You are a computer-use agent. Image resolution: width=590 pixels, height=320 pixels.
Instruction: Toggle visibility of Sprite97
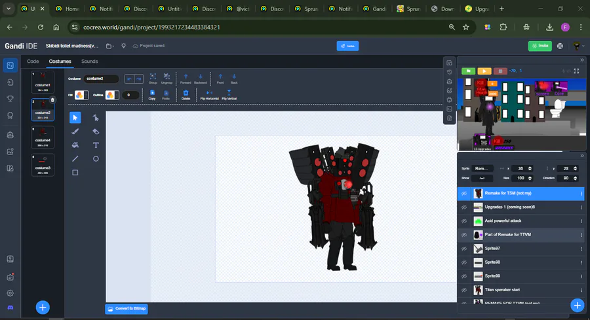[x=464, y=249]
